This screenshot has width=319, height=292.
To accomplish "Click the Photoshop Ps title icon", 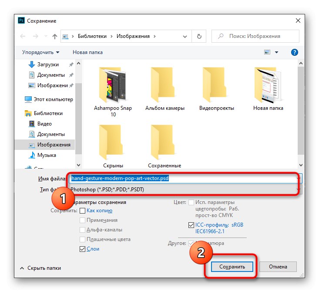I will (x=21, y=20).
